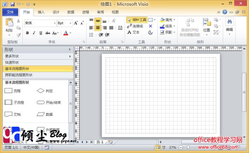
Task: Click the Decrease Indent icon
Action: pos(101,35)
